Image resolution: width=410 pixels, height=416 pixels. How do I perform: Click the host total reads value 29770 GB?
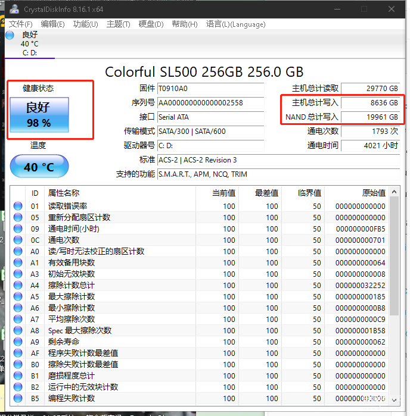[x=371, y=88]
